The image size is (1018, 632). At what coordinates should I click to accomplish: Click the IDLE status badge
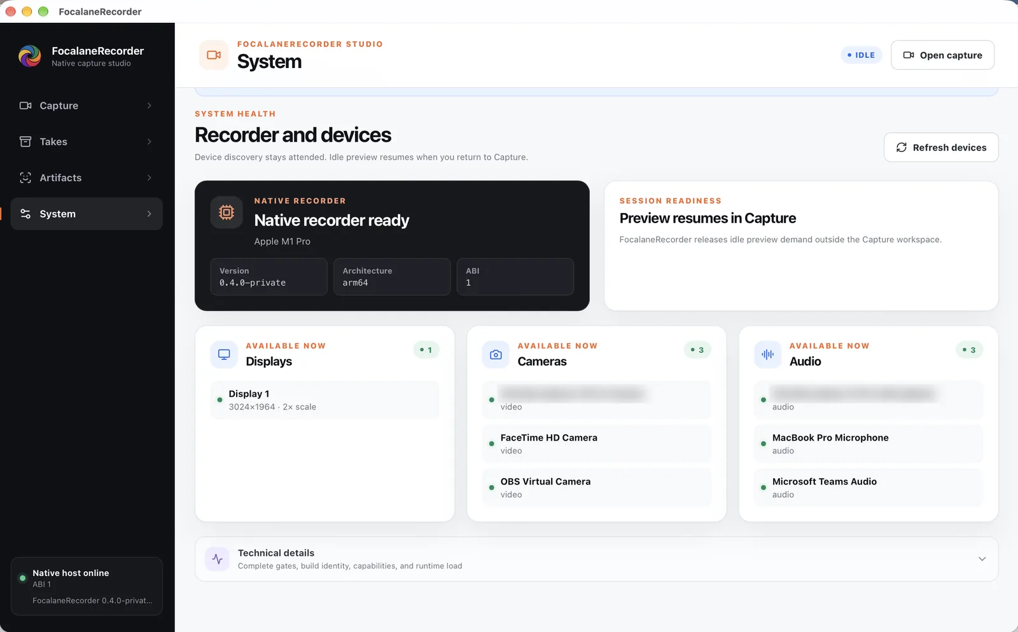tap(861, 55)
